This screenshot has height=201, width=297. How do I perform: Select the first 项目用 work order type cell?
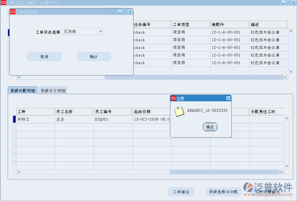pyautogui.click(x=191, y=33)
